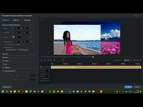Add keyframe for the anchor point row

[31, 42]
